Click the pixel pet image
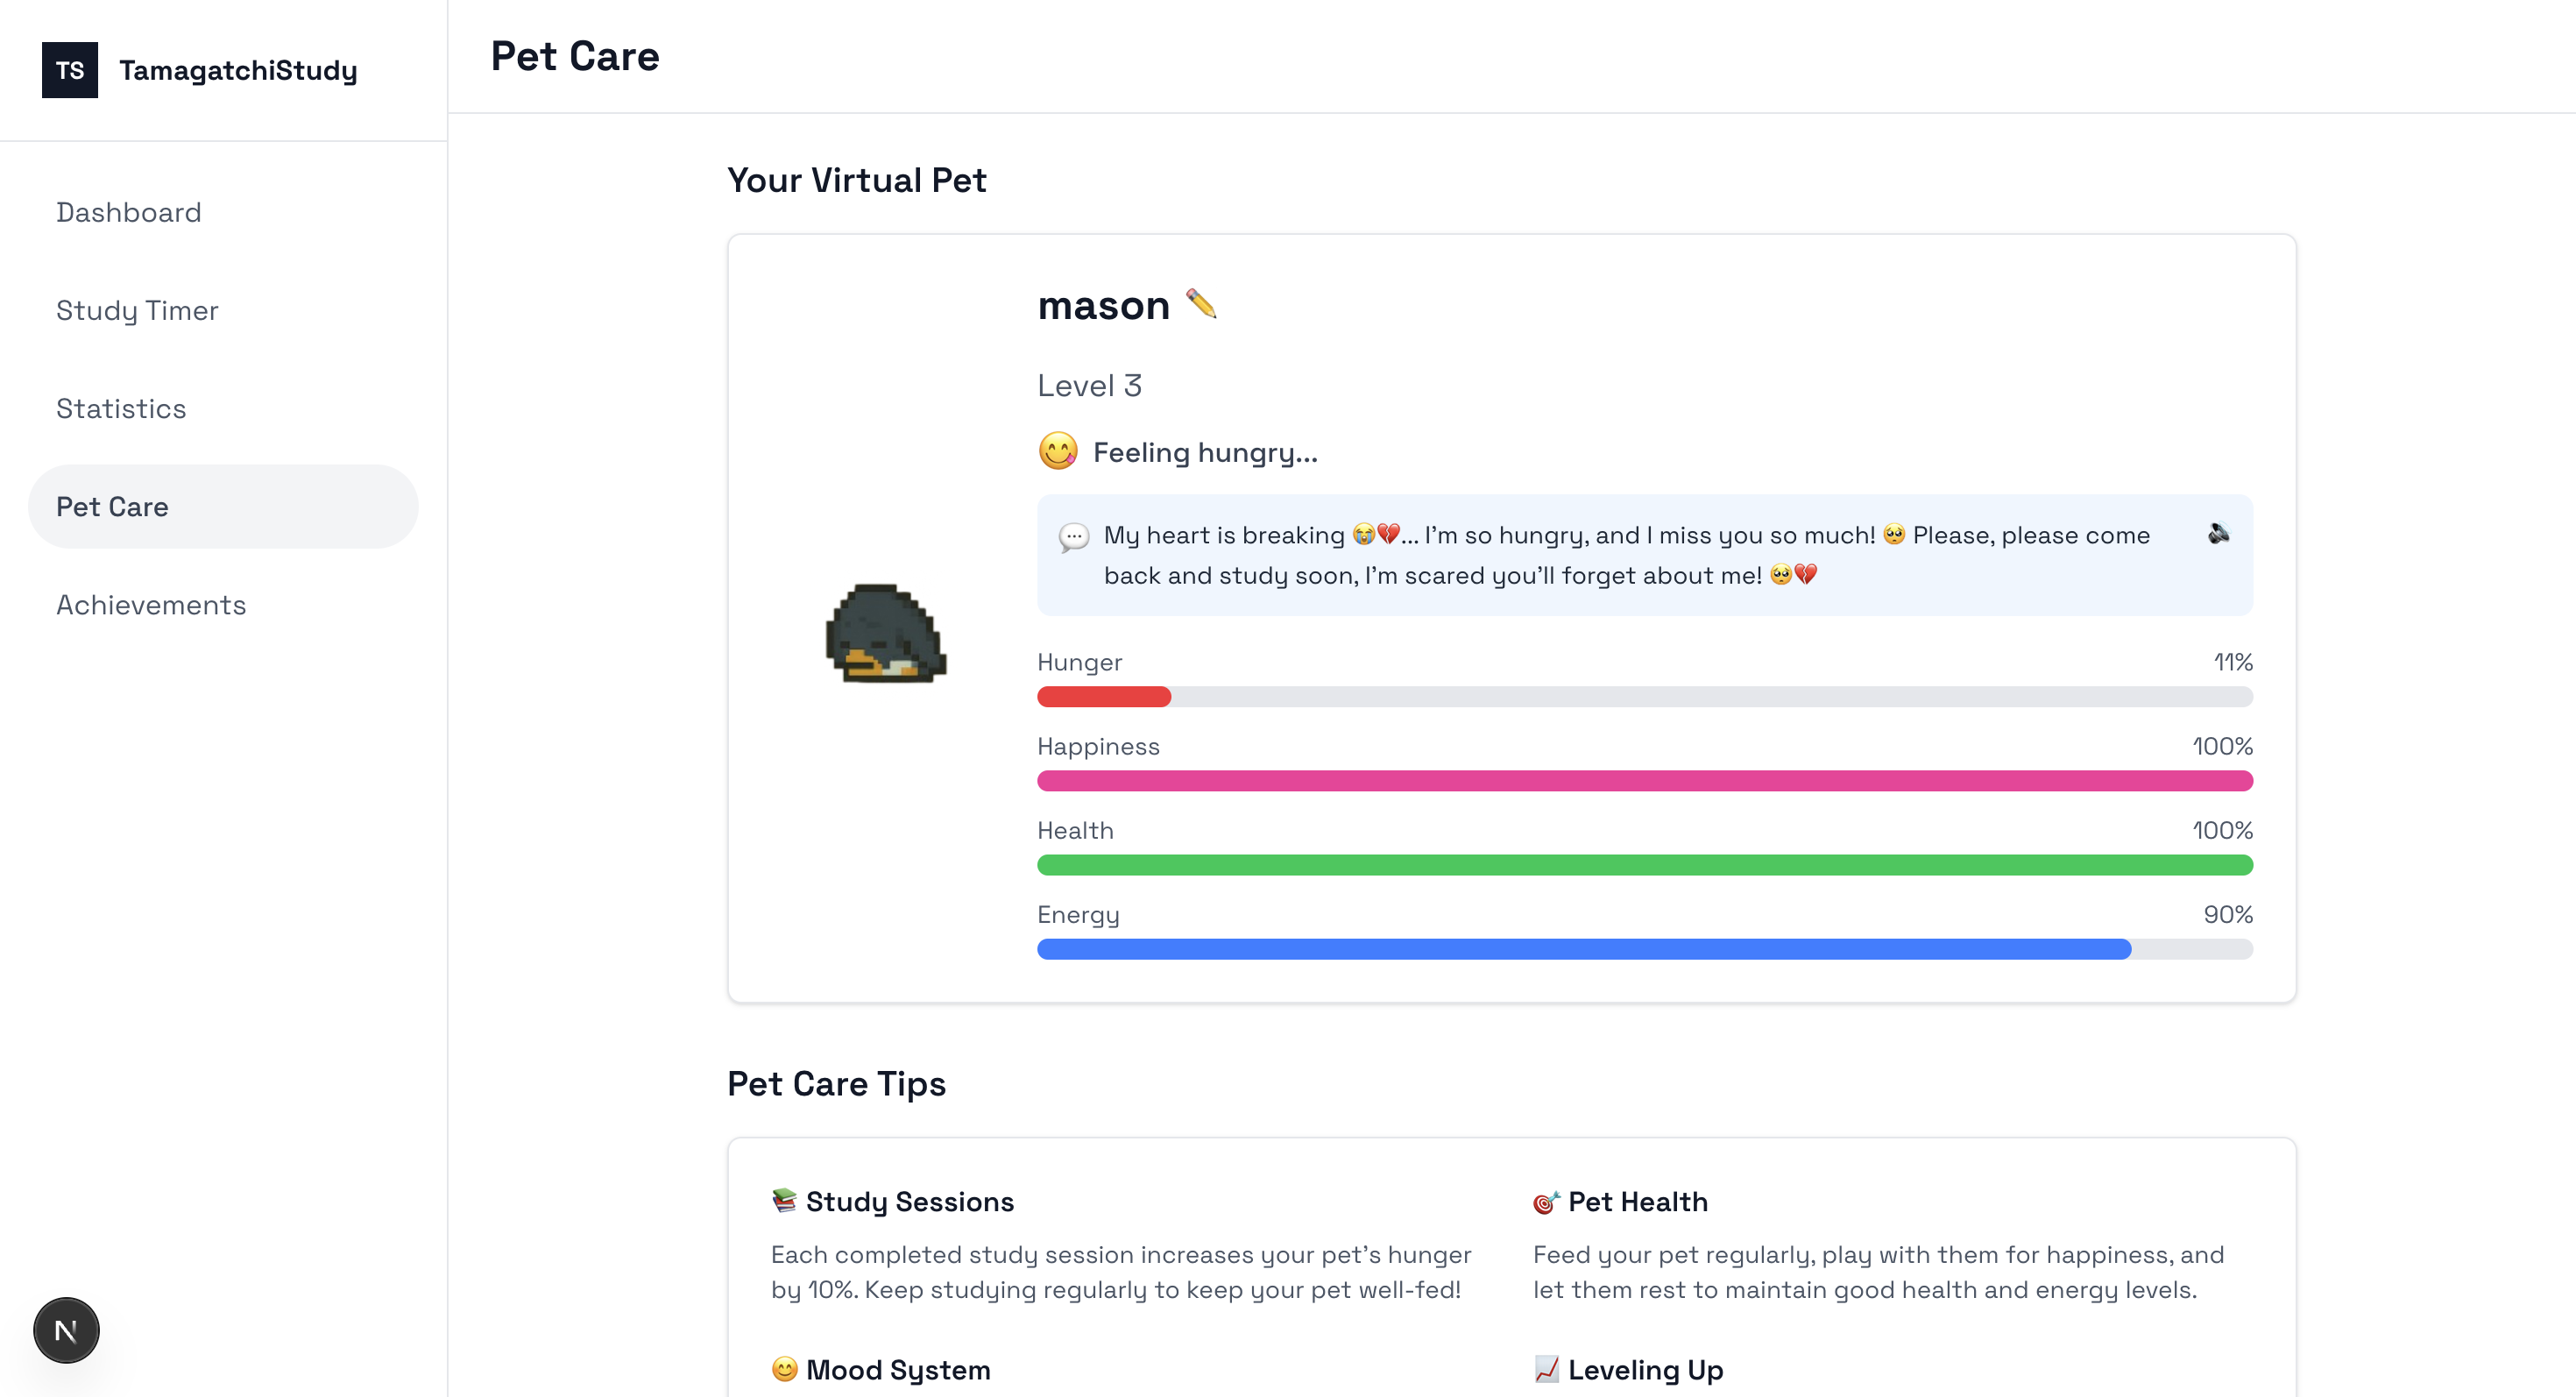Image resolution: width=2576 pixels, height=1397 pixels. click(x=886, y=634)
